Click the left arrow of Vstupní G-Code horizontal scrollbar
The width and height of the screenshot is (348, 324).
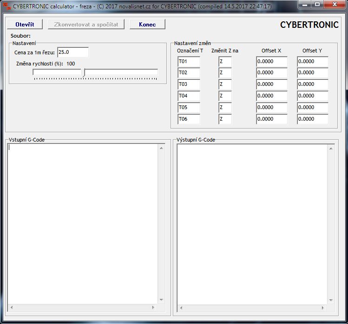click(x=12, y=307)
